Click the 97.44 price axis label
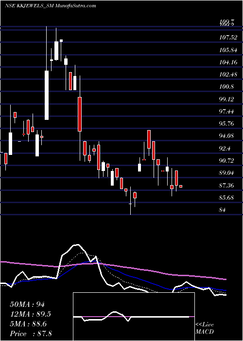Viewport: 243px width, 341px height. coord(227,112)
